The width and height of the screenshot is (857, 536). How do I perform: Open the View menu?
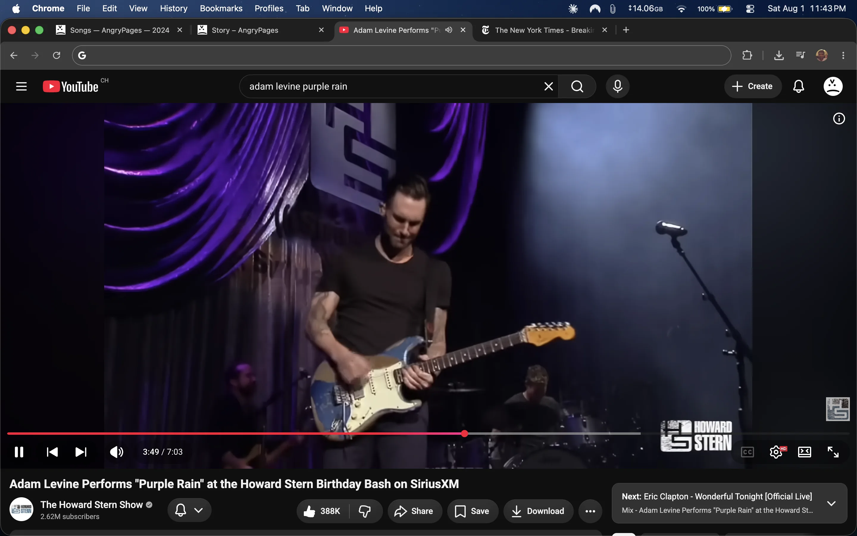coord(138,9)
